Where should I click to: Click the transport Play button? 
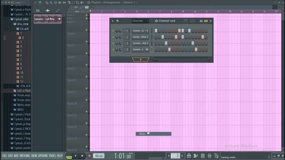pos(76,156)
